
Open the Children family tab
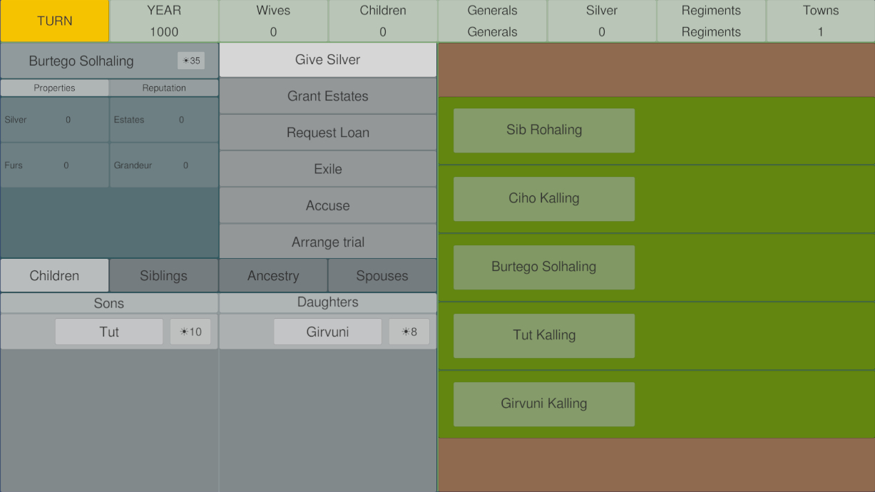(55, 275)
